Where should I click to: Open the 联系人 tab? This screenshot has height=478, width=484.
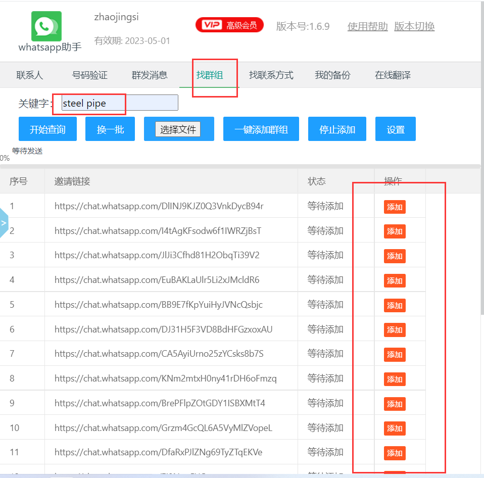coord(30,75)
